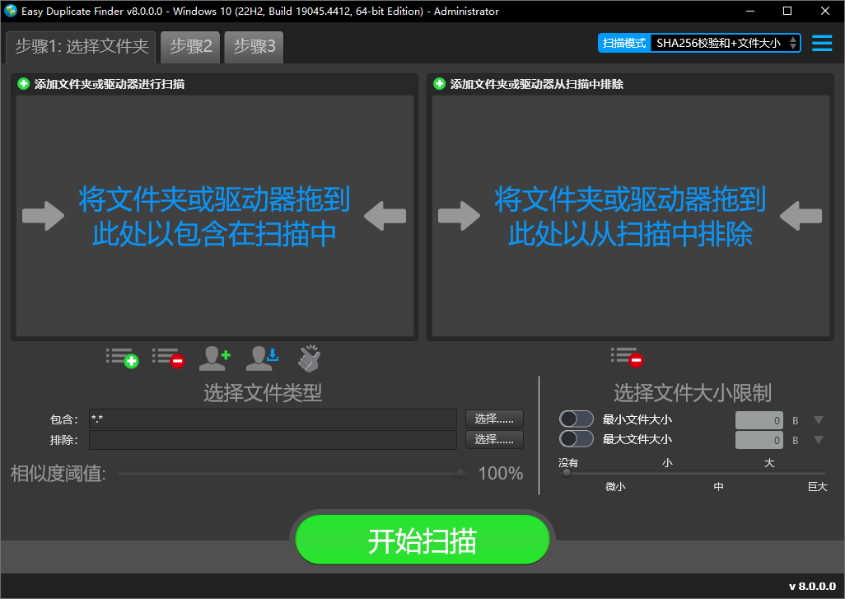845x599 pixels.
Task: Click the user download profile icon
Action: (262, 358)
